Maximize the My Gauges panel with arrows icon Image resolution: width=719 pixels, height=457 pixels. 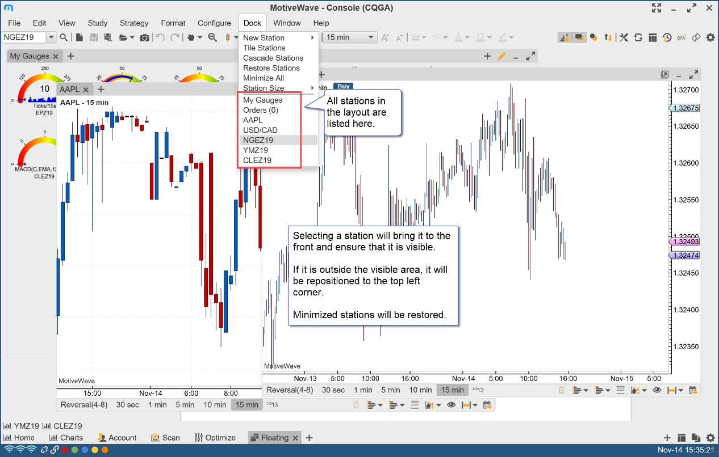click(x=530, y=56)
